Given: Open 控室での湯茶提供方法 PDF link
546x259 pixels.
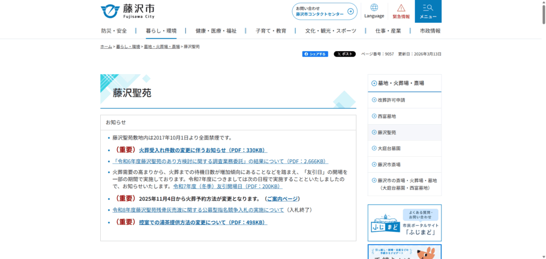Looking at the screenshot, I should pyautogui.click(x=203, y=222).
